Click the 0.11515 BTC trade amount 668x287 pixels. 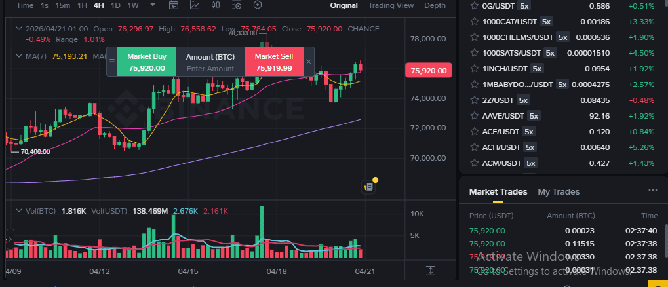pyautogui.click(x=580, y=244)
